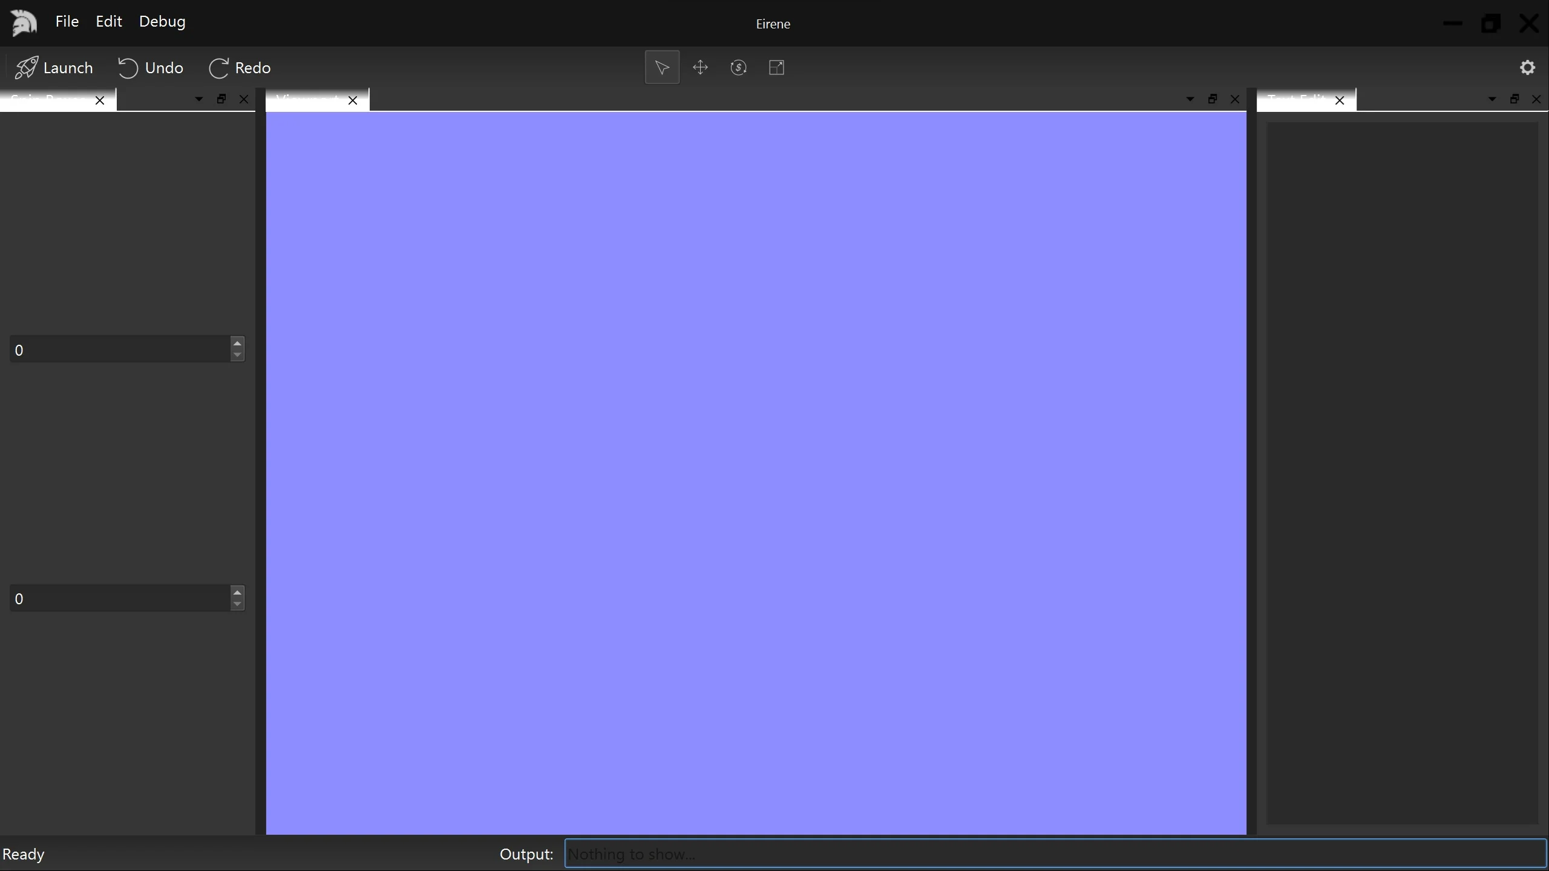Open settings via the gear icon
The width and height of the screenshot is (1549, 871).
point(1527,67)
